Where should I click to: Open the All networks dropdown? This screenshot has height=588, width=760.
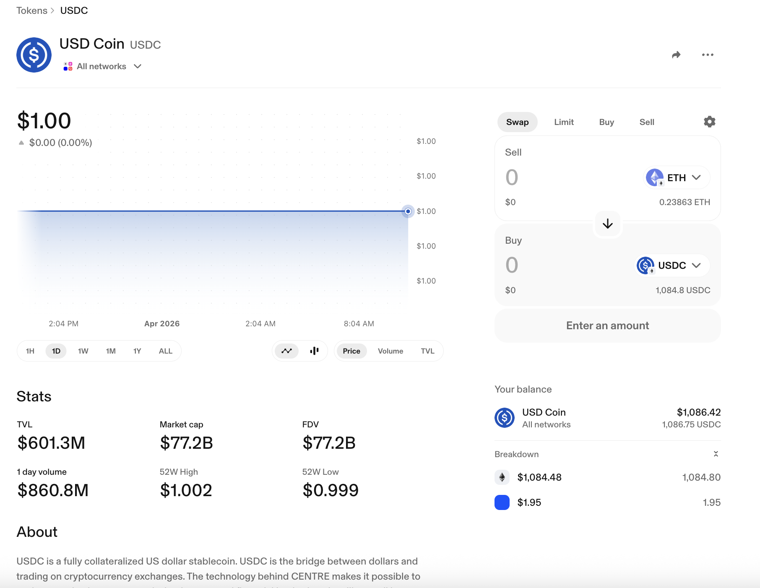pyautogui.click(x=102, y=66)
